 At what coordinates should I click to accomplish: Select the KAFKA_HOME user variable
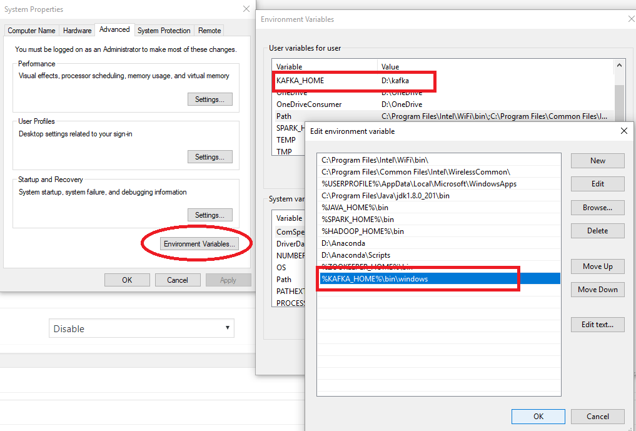pyautogui.click(x=325, y=81)
